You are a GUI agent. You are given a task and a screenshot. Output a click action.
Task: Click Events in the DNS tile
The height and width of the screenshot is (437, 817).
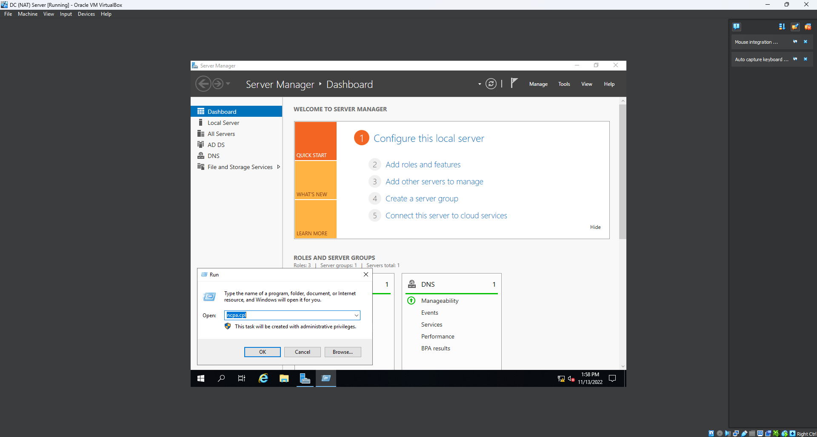tap(429, 313)
